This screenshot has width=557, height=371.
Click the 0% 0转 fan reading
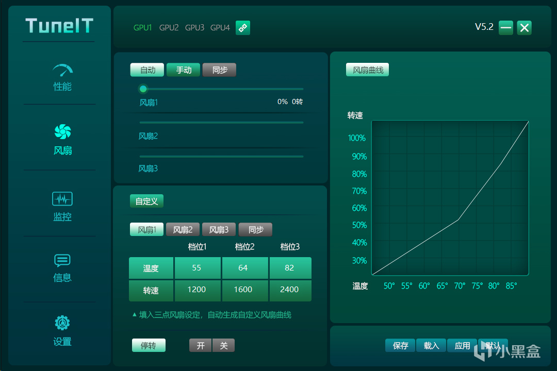(x=290, y=102)
